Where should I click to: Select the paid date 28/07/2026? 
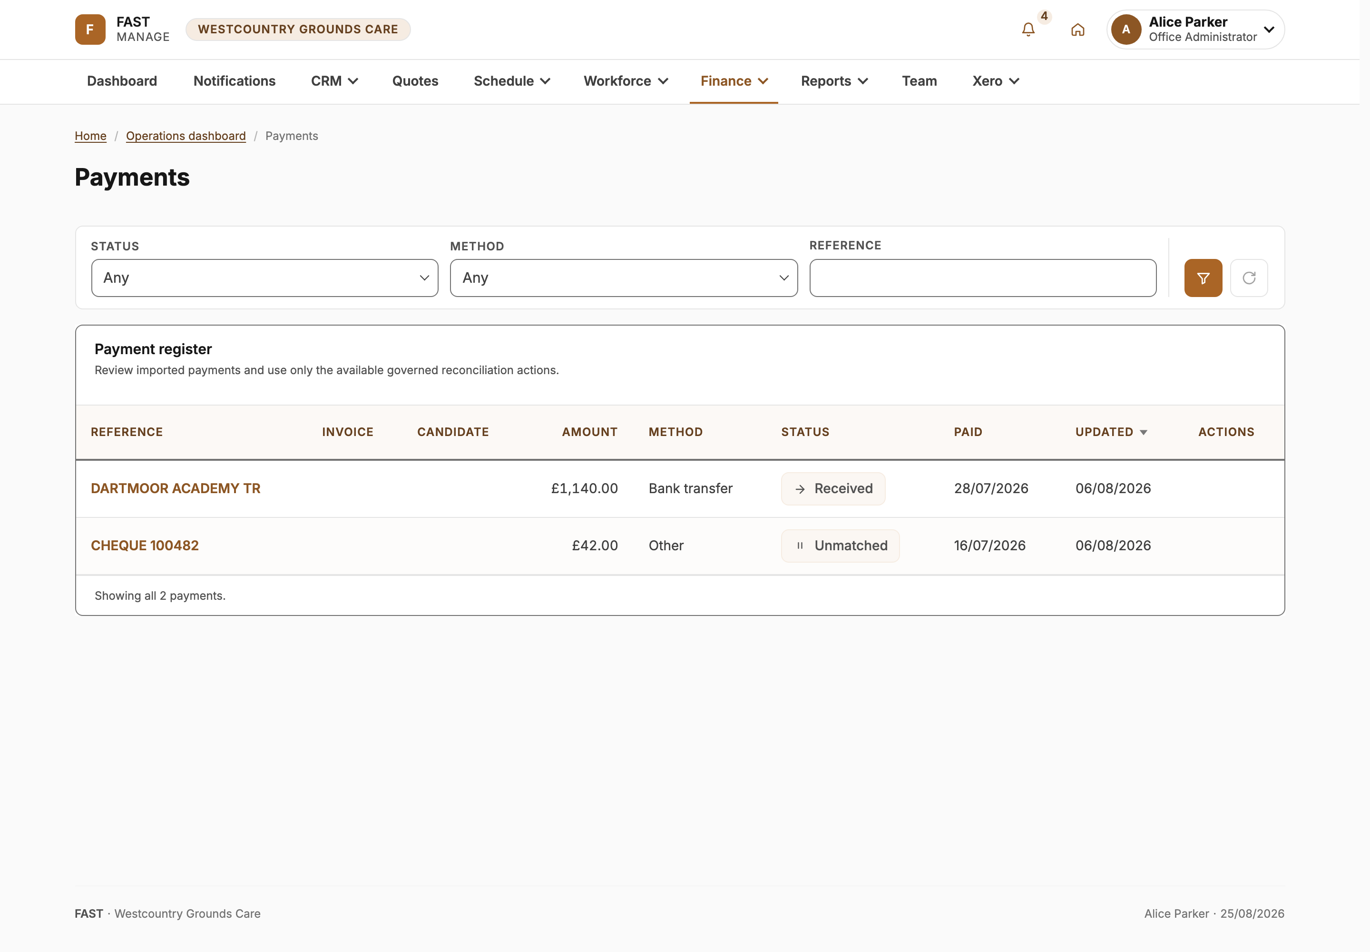tap(991, 488)
